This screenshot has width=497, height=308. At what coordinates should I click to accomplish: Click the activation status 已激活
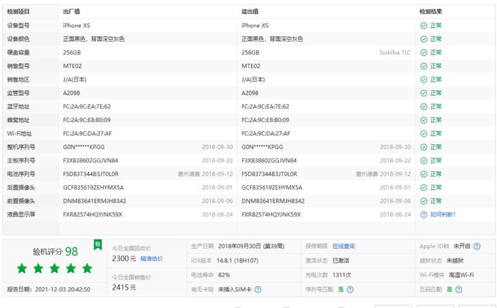[x=341, y=261]
